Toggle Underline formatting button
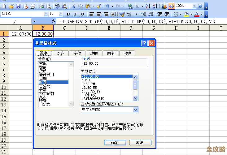This screenshot has width=227, height=155. point(82,14)
